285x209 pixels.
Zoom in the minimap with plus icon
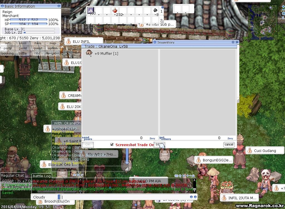pyautogui.click(x=283, y=7)
